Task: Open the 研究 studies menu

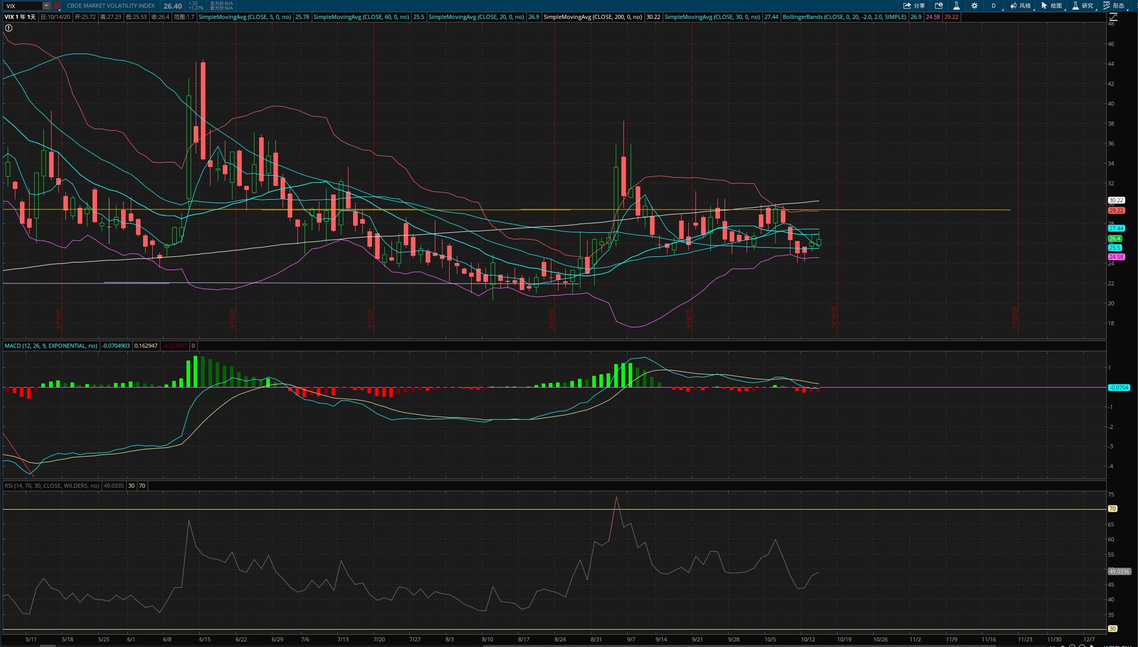Action: 1083,6
